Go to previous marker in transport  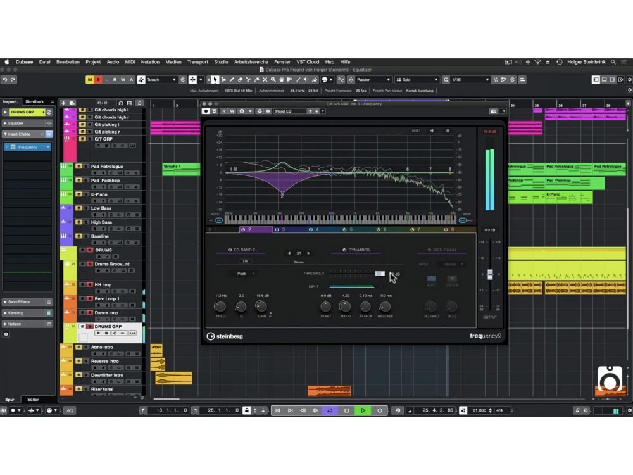[278, 410]
